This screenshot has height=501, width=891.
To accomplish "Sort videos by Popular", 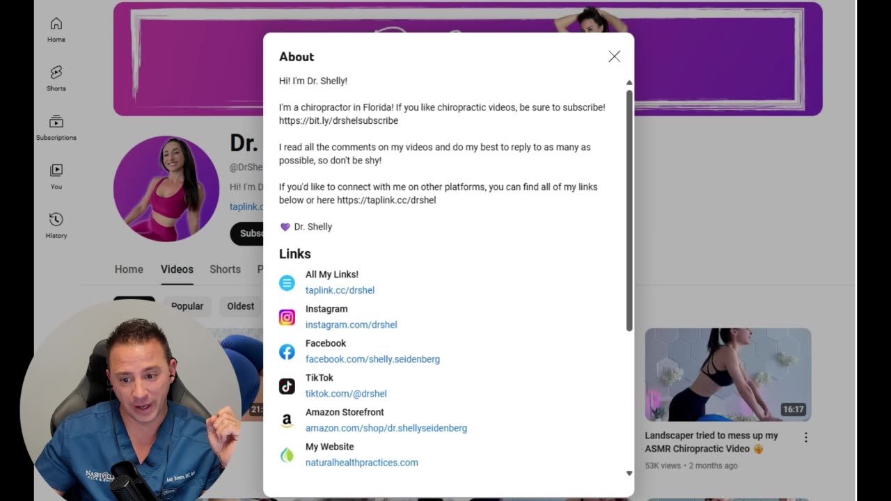I will [187, 306].
